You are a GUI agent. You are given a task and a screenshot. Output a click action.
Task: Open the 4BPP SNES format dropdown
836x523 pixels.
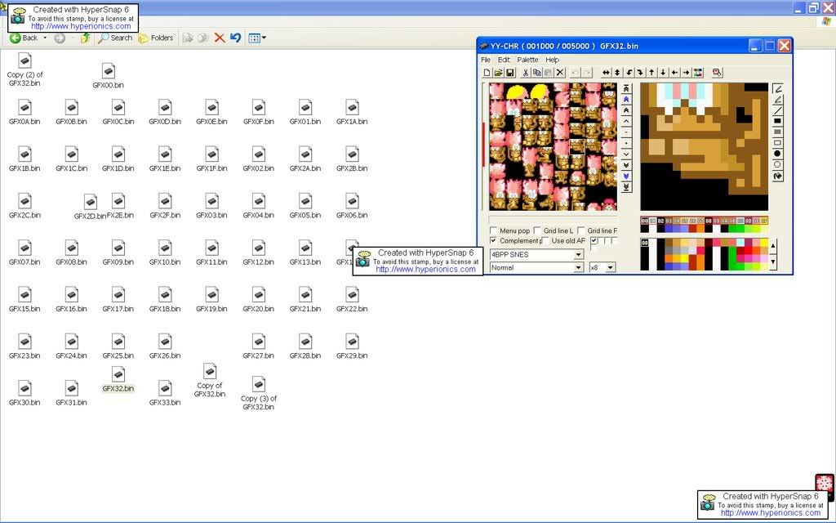(x=579, y=255)
